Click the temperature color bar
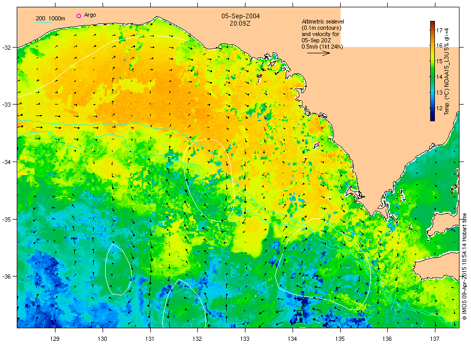Viewport: 471px width, 345px height. point(432,71)
